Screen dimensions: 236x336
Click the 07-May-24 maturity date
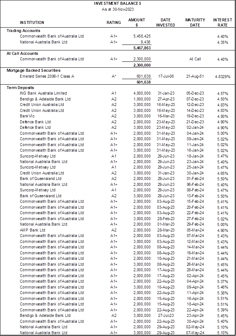click(x=195, y=333)
